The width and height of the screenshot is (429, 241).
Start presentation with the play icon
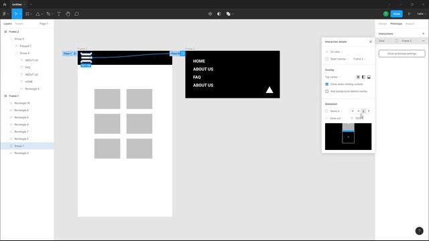point(410,13)
